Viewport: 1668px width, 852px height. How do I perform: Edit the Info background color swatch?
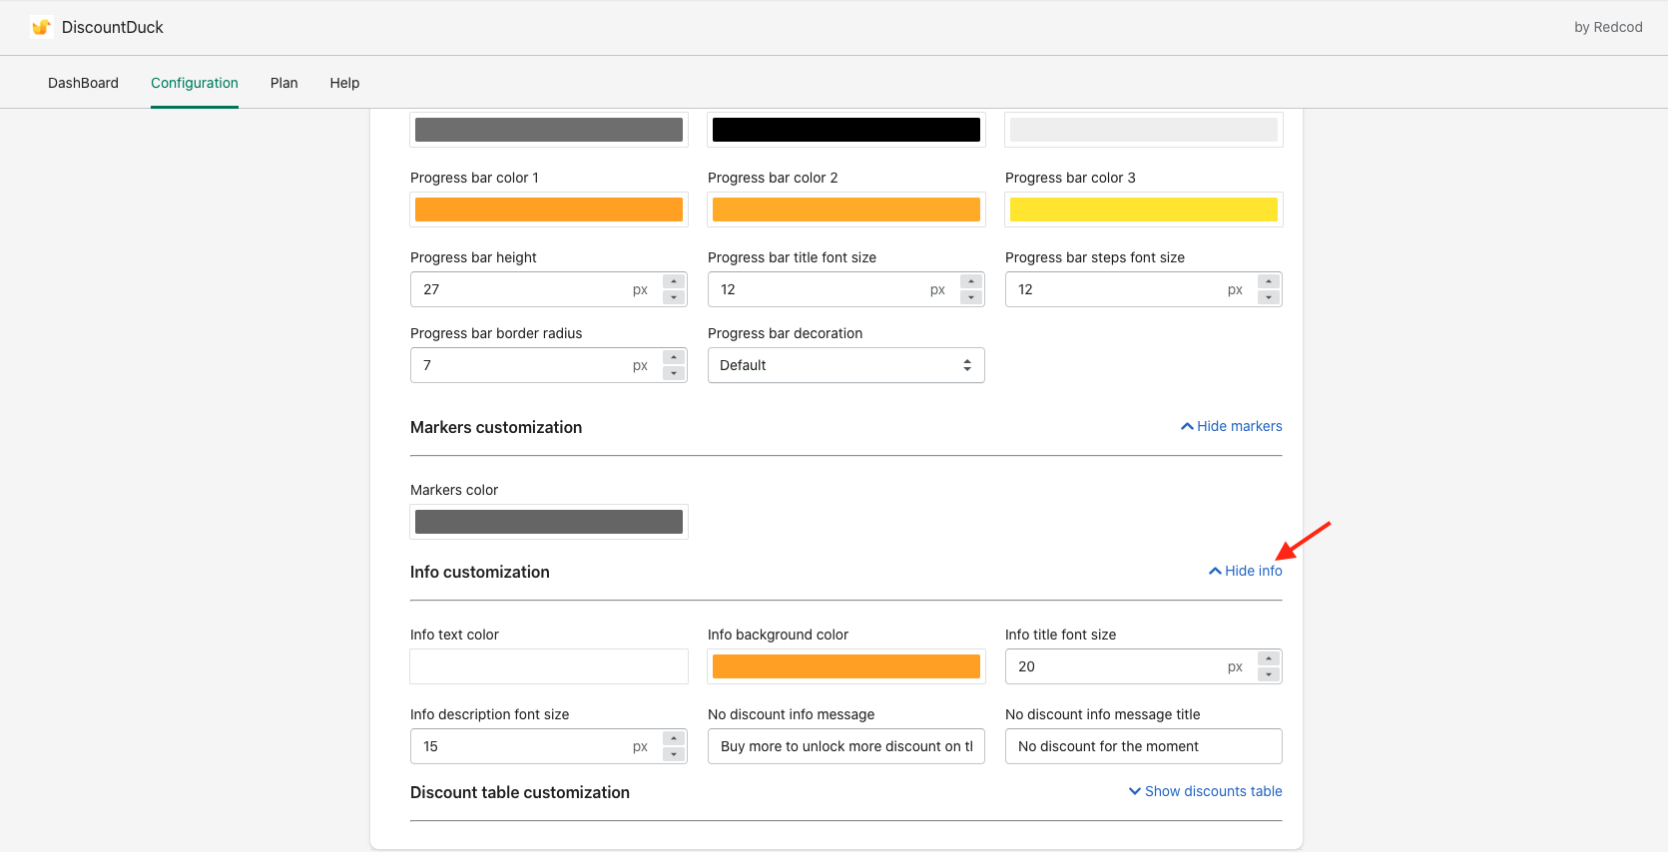(845, 666)
